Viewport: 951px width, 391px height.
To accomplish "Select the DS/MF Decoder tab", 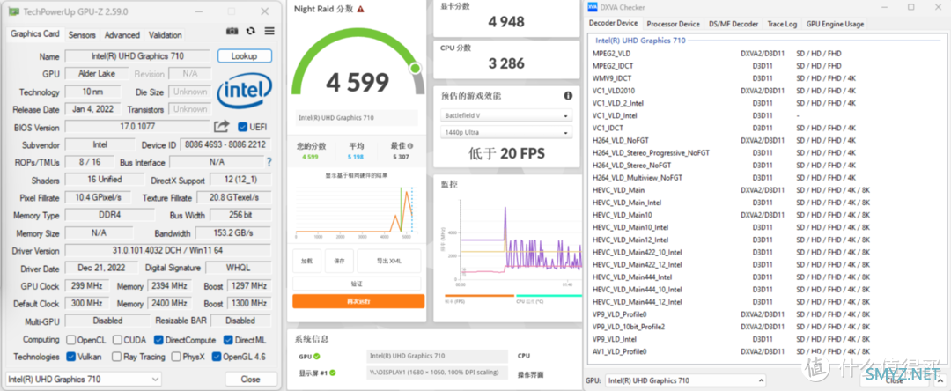I will pyautogui.click(x=734, y=24).
